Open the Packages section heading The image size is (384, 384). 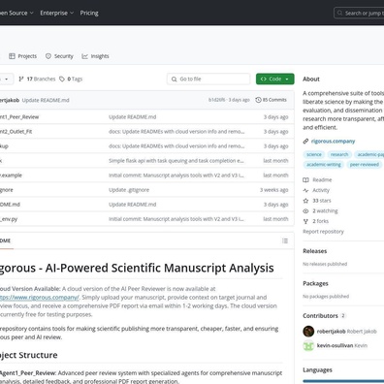coord(315,283)
